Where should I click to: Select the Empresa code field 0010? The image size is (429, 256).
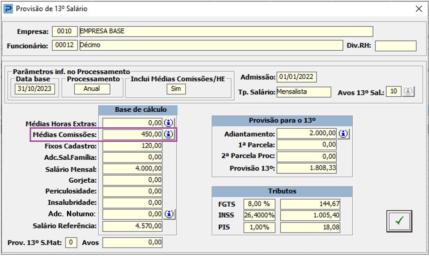(x=64, y=31)
